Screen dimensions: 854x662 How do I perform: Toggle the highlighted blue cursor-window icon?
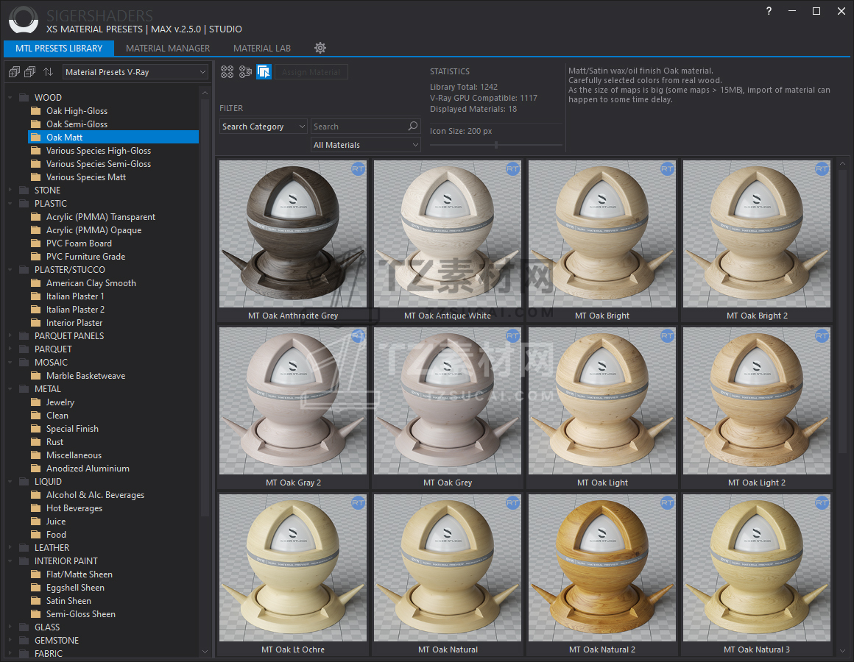pyautogui.click(x=264, y=72)
